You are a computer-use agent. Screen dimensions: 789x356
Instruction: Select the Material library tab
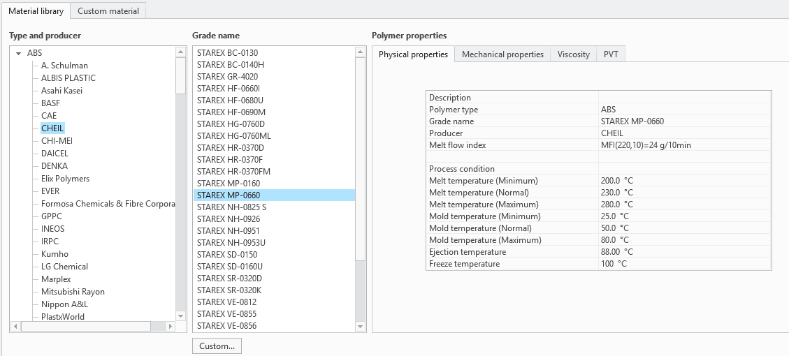(36, 10)
